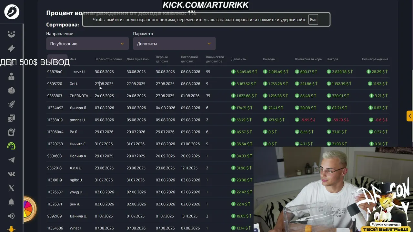The image size is (413, 232).
Task: Click the notifications bell icon
Action: (x=11, y=202)
